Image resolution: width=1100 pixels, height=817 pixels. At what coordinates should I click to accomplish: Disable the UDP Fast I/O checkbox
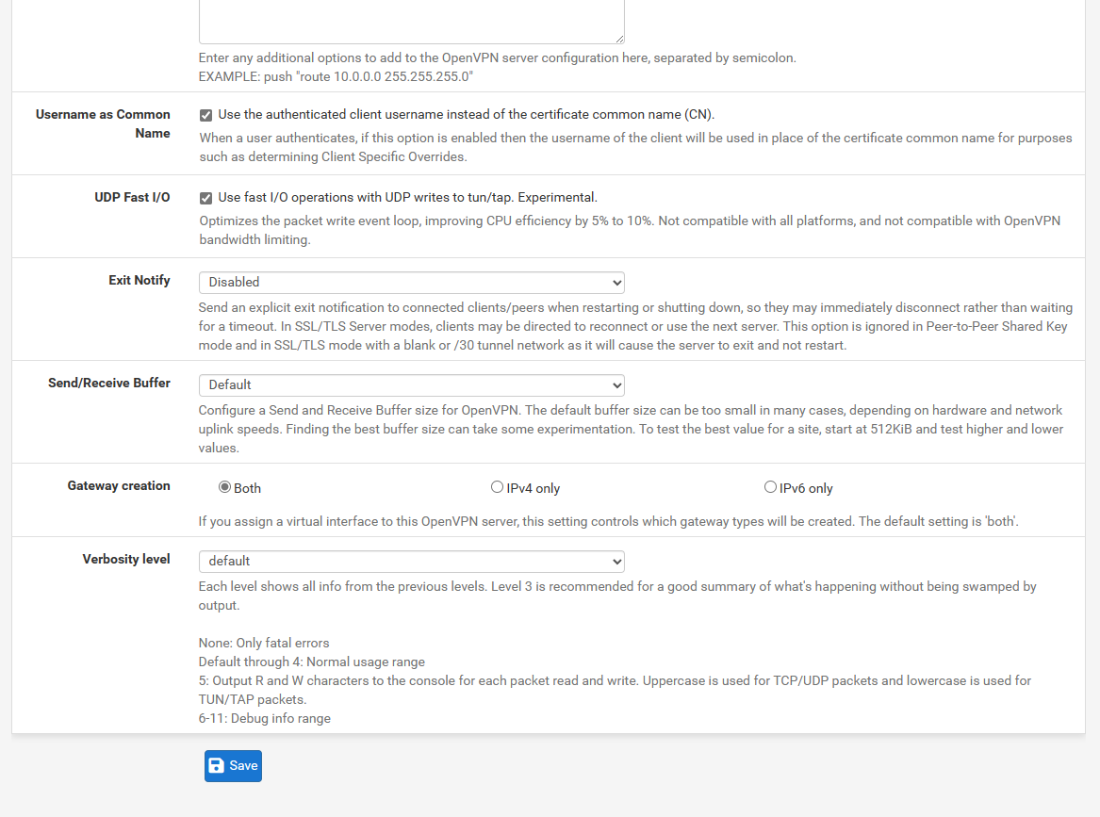(x=205, y=198)
